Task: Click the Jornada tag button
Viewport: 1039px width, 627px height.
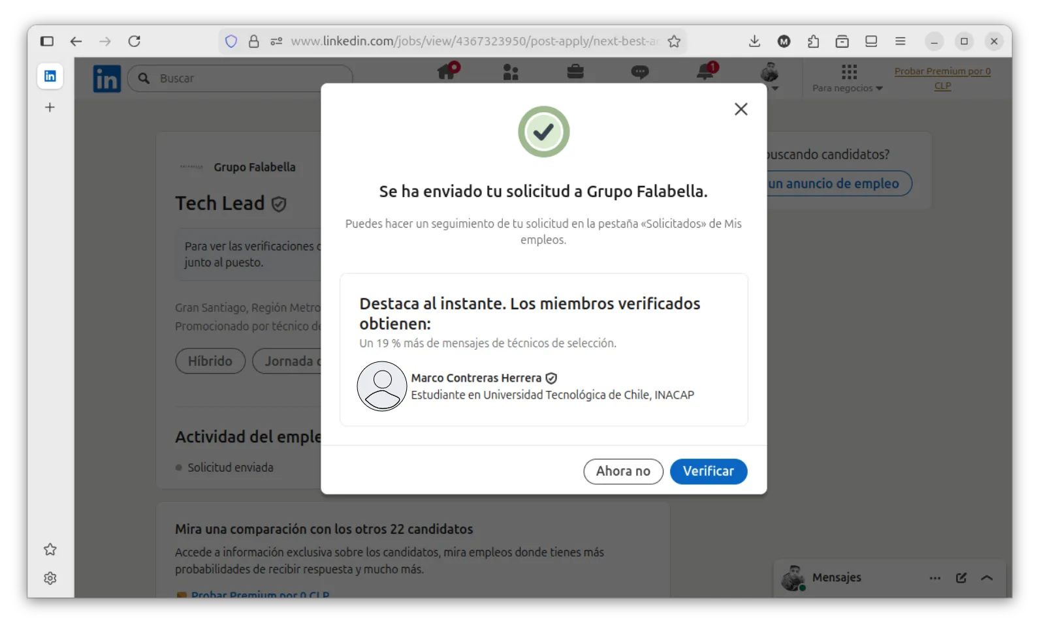Action: click(x=286, y=361)
